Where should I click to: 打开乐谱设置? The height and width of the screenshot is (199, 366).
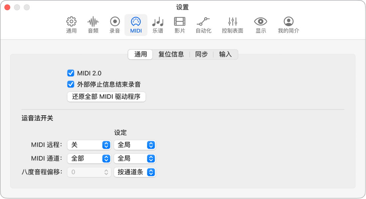coord(157,25)
